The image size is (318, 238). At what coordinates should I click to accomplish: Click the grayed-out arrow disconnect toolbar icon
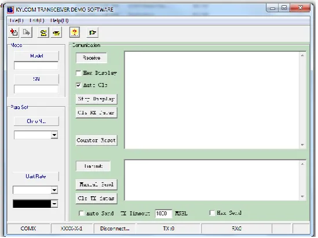pos(27,33)
